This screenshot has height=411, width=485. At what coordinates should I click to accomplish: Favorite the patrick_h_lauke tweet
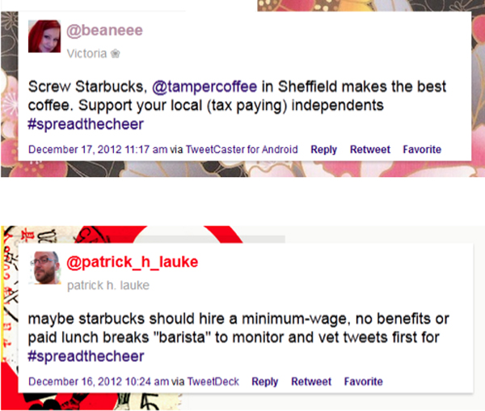364,381
